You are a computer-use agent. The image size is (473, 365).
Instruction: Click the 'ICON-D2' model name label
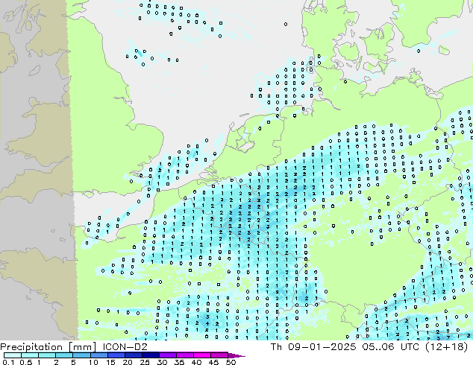[x=125, y=346]
